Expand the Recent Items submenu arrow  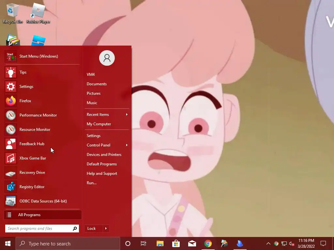pos(127,115)
